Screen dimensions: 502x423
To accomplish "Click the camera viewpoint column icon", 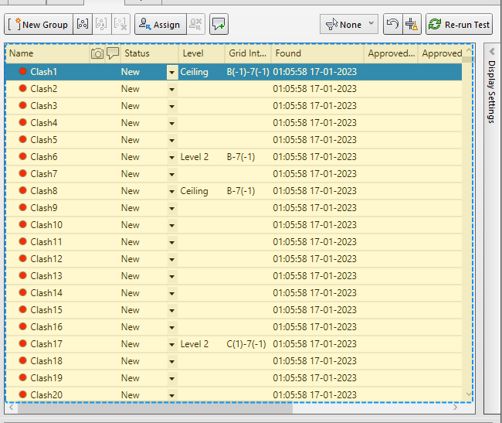I will point(97,53).
